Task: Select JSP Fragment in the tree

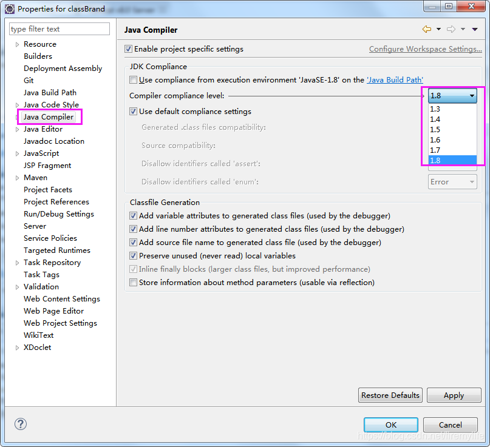Action: (x=47, y=166)
